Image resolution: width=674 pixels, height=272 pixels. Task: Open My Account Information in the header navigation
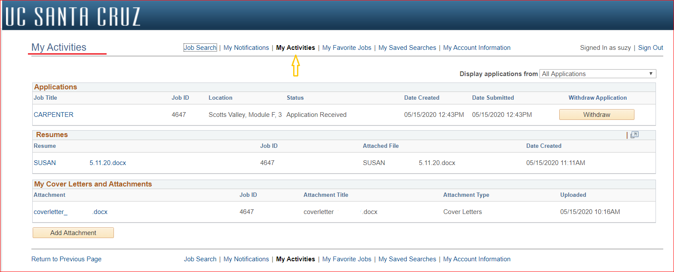click(477, 48)
